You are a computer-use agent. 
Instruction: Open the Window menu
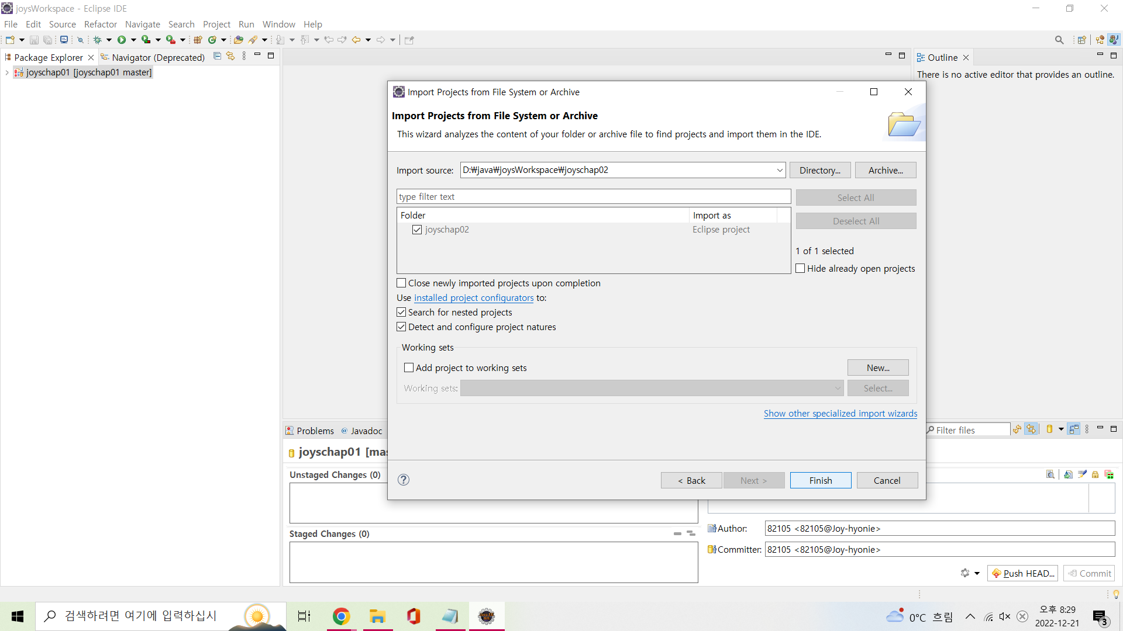(278, 24)
